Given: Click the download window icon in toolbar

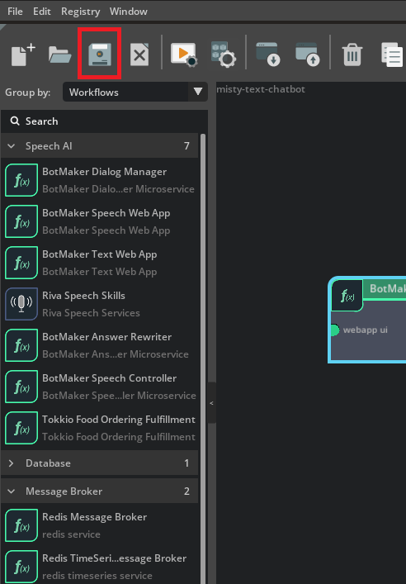Looking at the screenshot, I should pos(268,55).
